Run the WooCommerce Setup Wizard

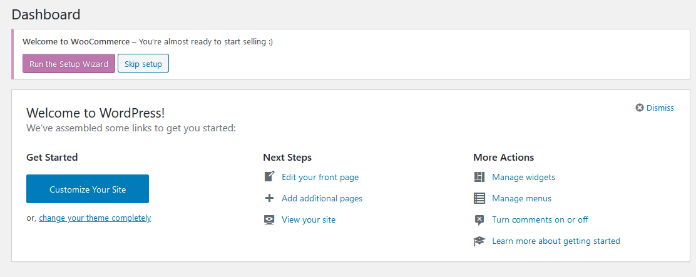[69, 63]
